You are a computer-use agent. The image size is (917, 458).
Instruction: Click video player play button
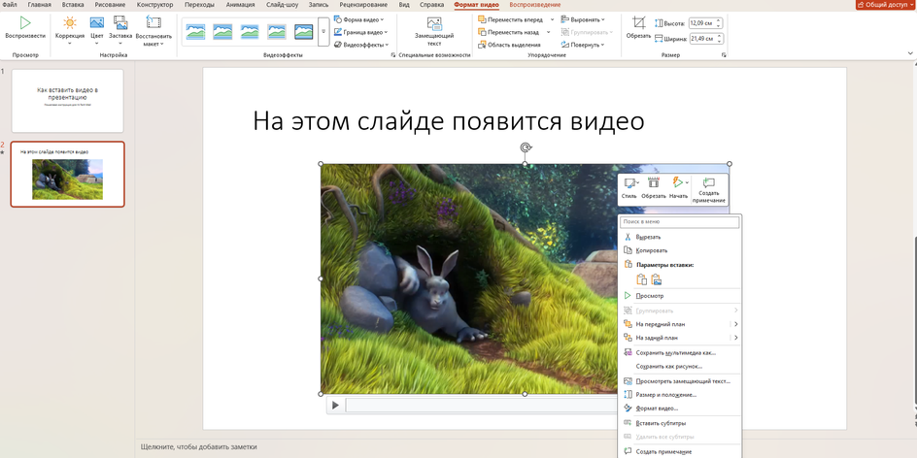[336, 405]
